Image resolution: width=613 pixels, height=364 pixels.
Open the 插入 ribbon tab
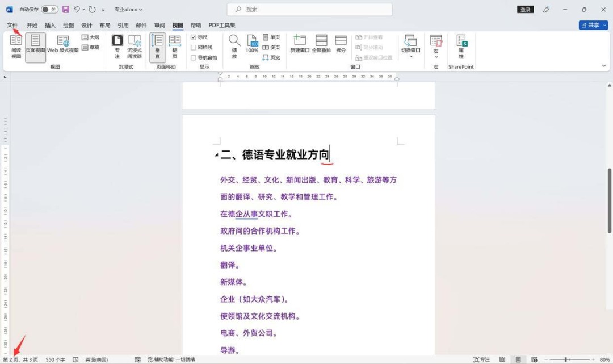tap(49, 25)
